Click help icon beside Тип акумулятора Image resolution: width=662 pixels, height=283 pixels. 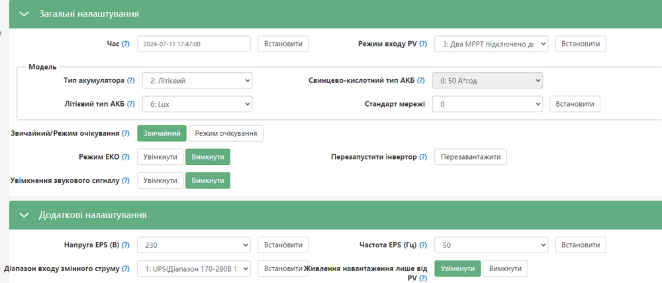point(131,81)
